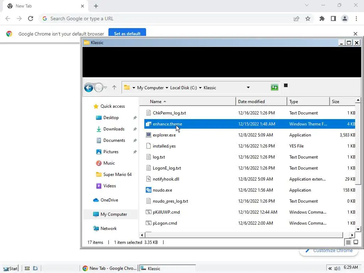Sort files by Name column header
Image resolution: width=364 pixels, height=273 pixels.
(x=188, y=102)
